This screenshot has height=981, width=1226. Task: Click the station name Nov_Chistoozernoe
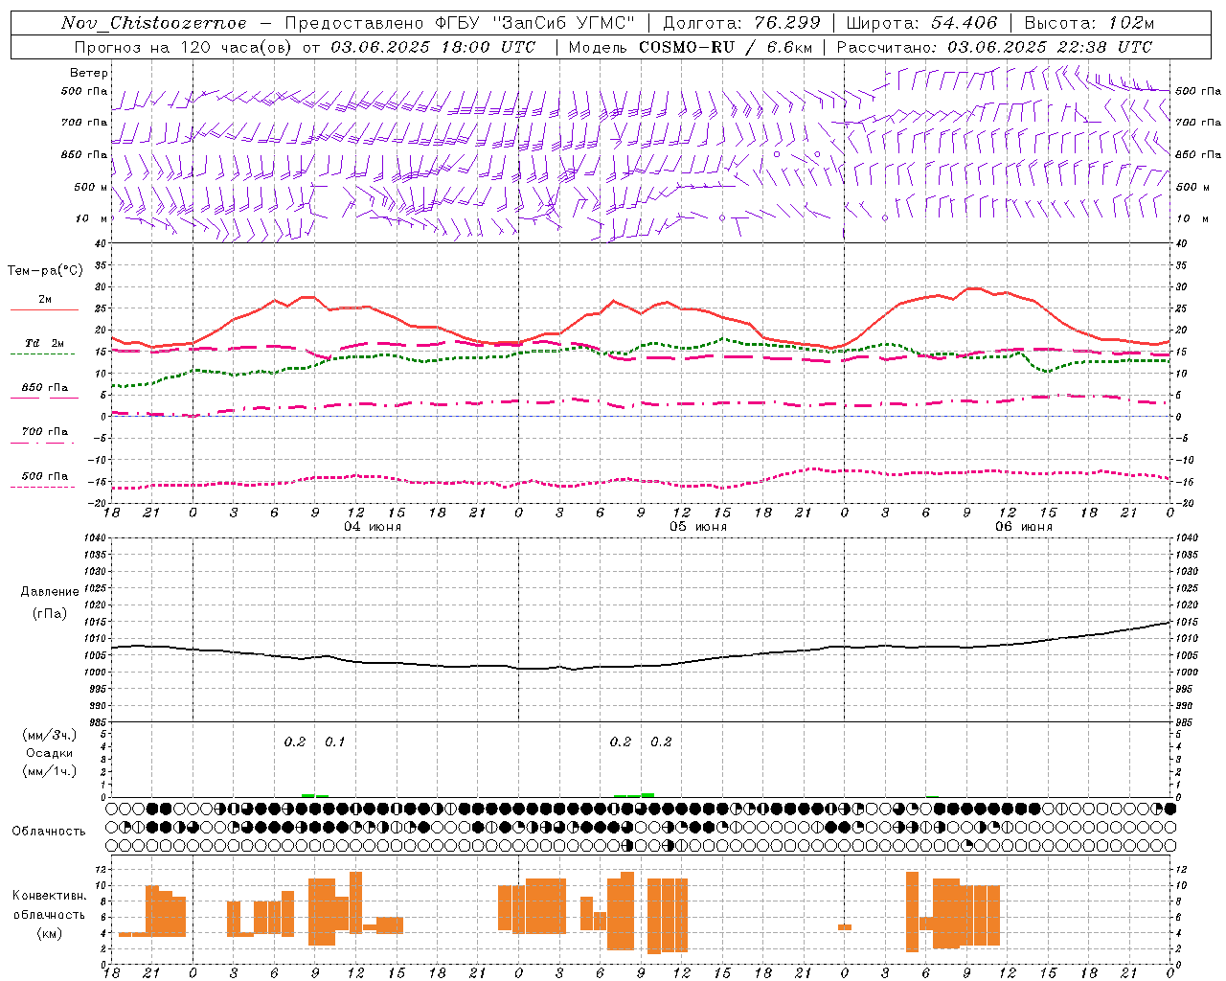[153, 23]
